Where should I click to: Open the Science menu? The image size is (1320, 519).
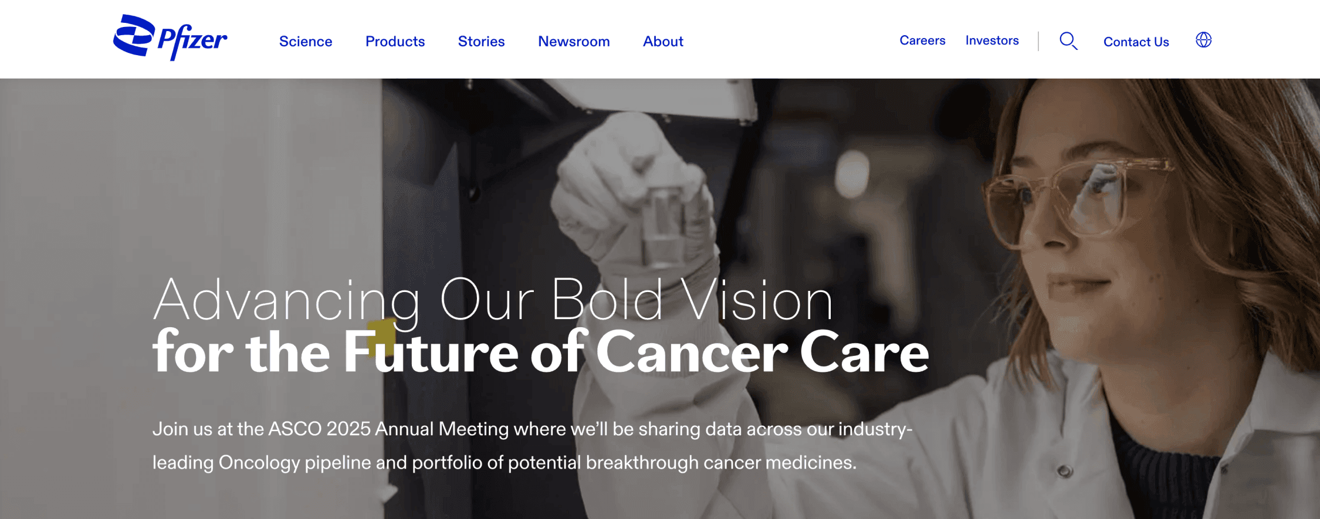point(306,42)
